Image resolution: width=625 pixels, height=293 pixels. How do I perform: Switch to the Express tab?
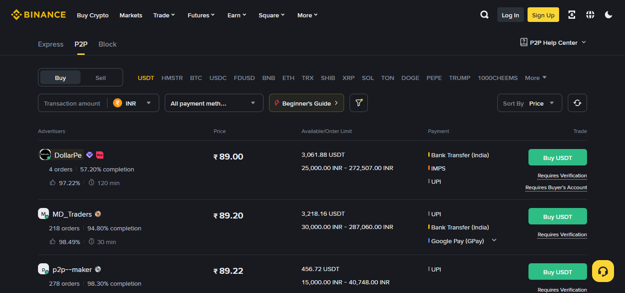coord(51,44)
